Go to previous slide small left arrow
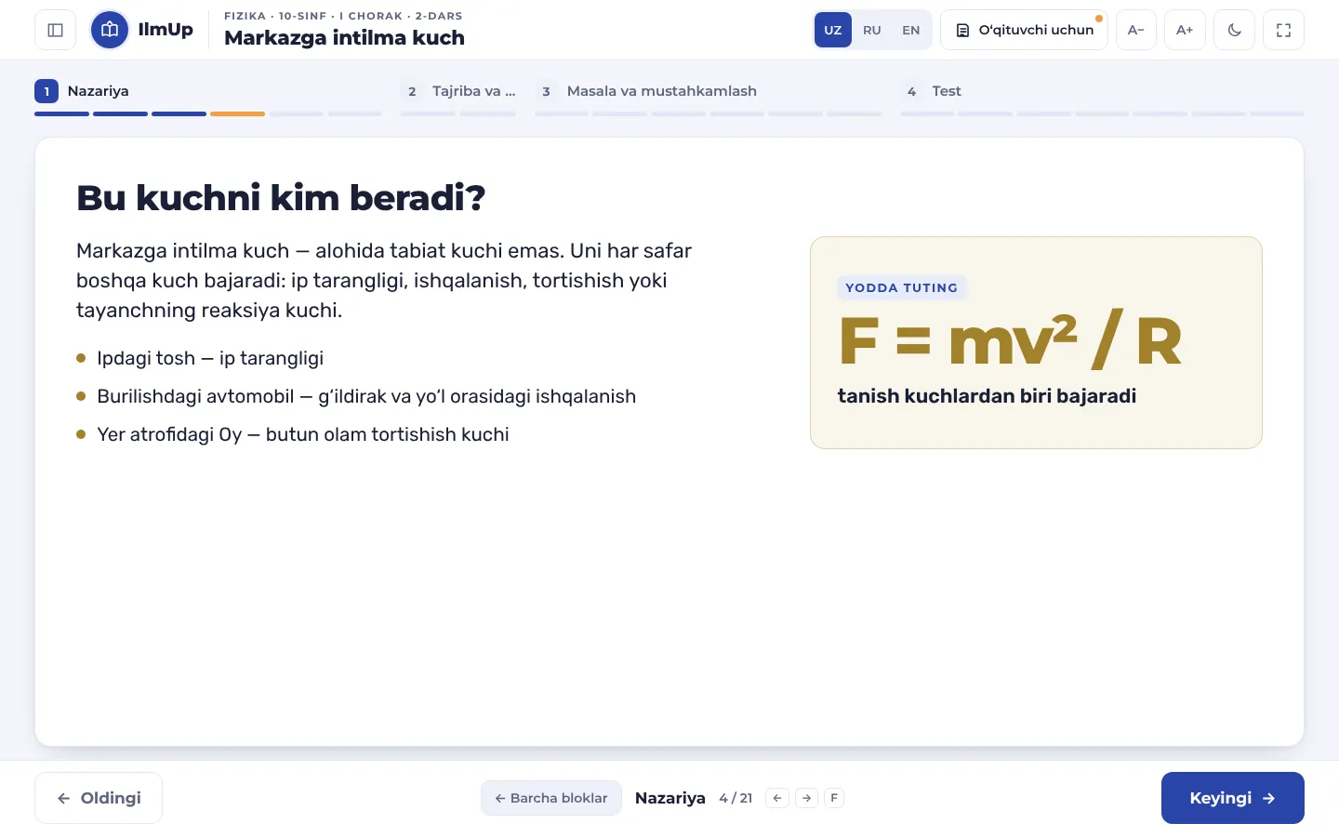1339x837 pixels. coord(777,798)
